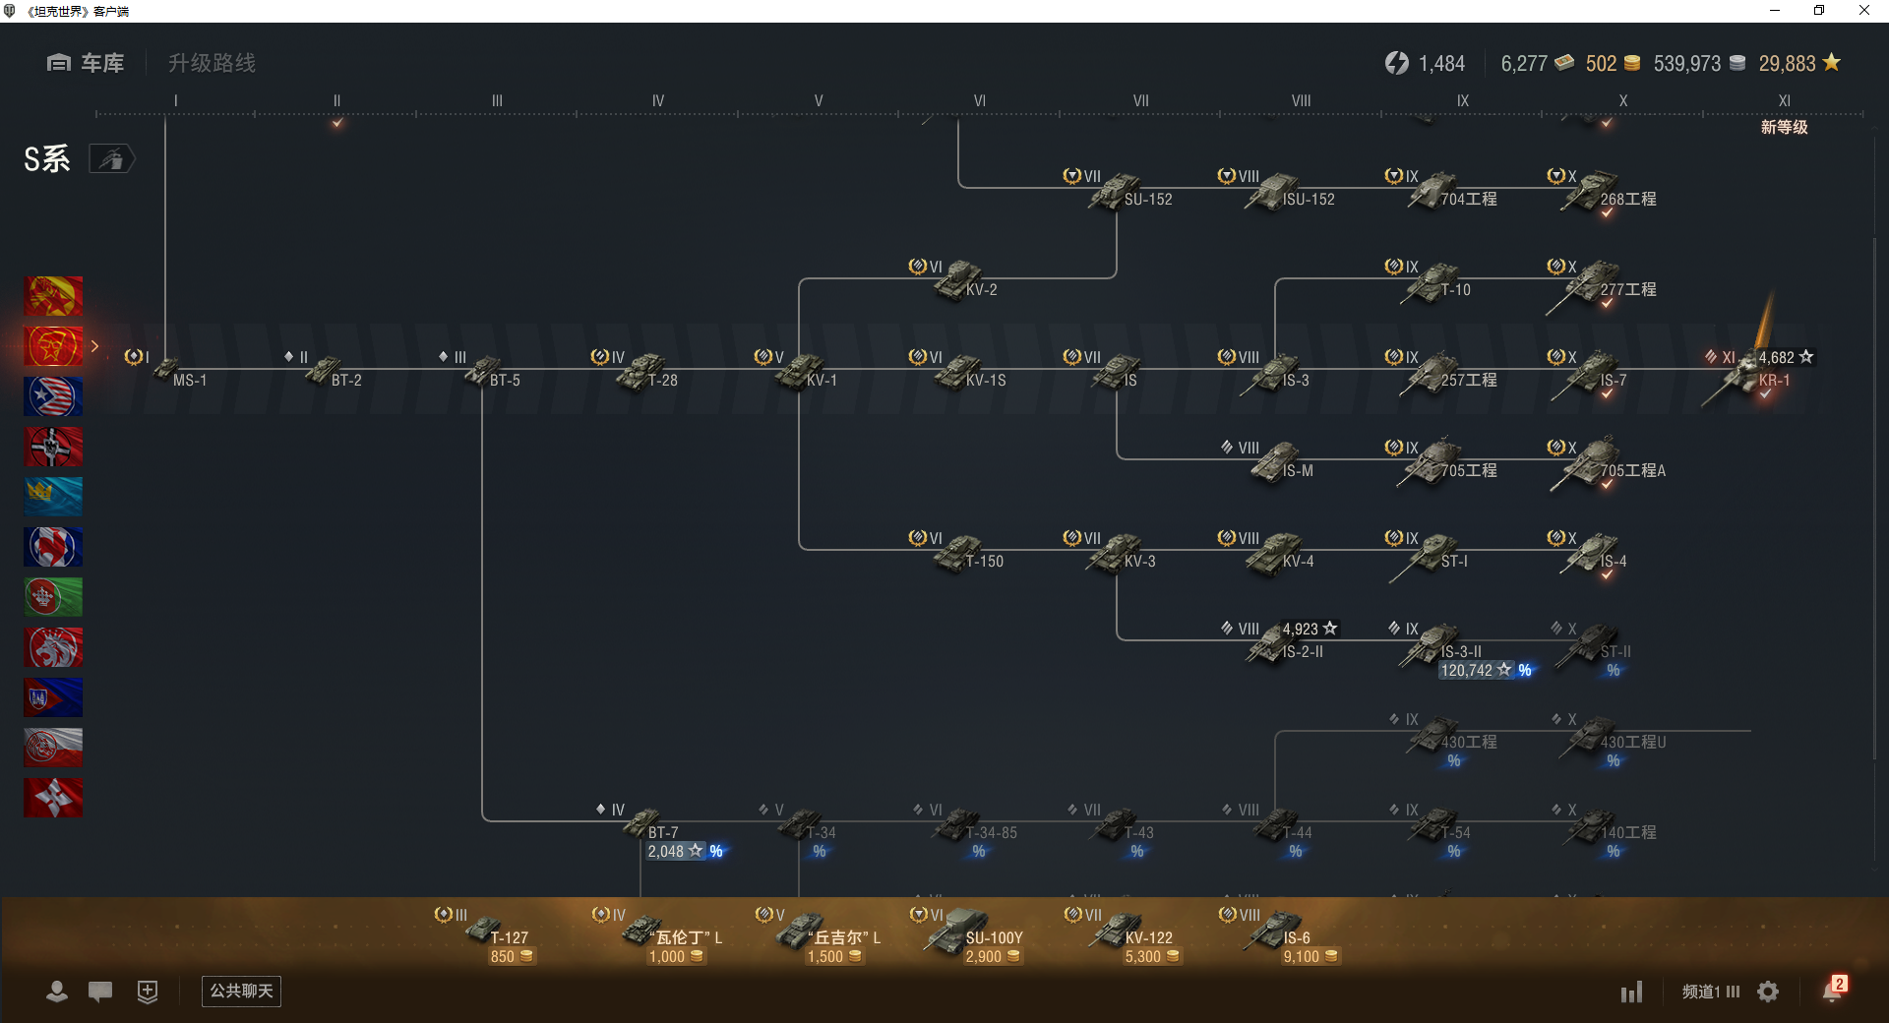The image size is (1889, 1023).
Task: Open the vertical scrollbar on right edge
Action: (x=1874, y=497)
